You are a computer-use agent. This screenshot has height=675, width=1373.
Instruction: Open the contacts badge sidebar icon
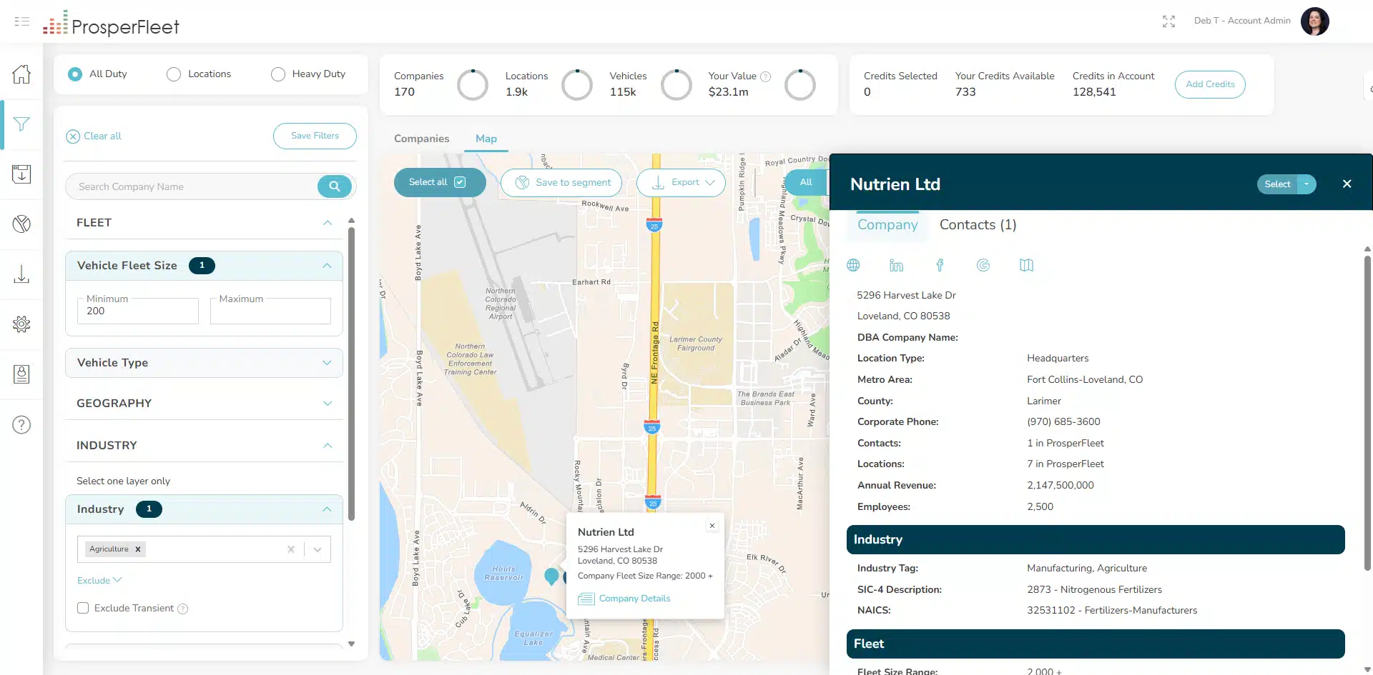(21, 374)
